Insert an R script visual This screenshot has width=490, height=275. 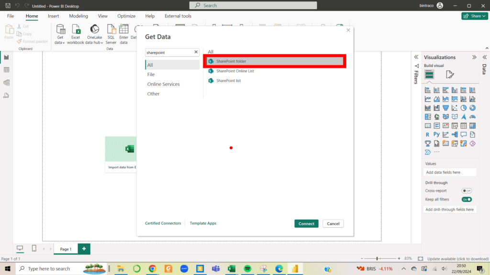427,134
